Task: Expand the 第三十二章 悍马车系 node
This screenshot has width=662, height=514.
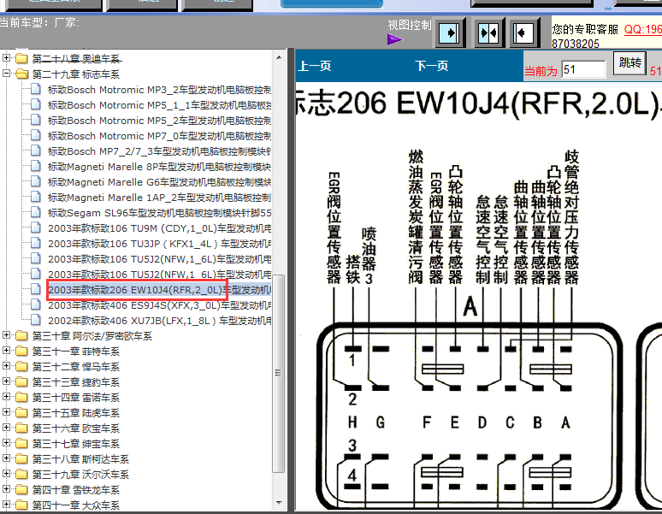Action: point(6,366)
